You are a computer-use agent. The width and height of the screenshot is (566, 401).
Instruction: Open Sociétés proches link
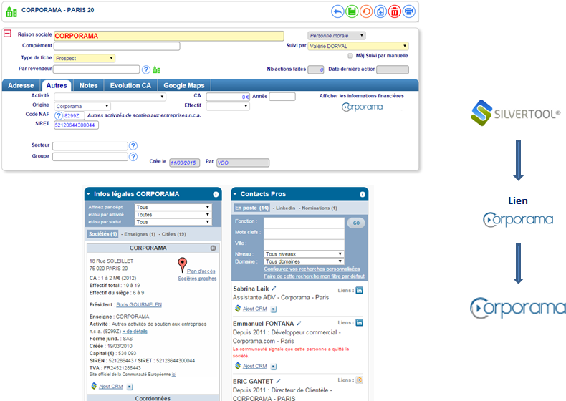pyautogui.click(x=197, y=279)
